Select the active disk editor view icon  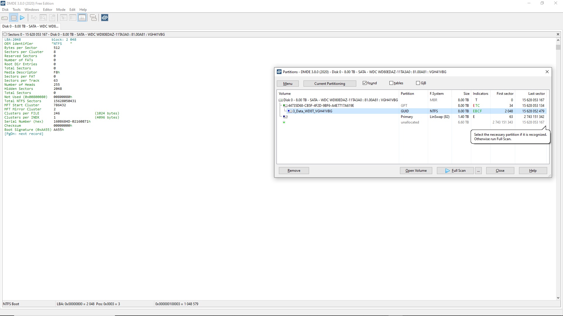[82, 18]
